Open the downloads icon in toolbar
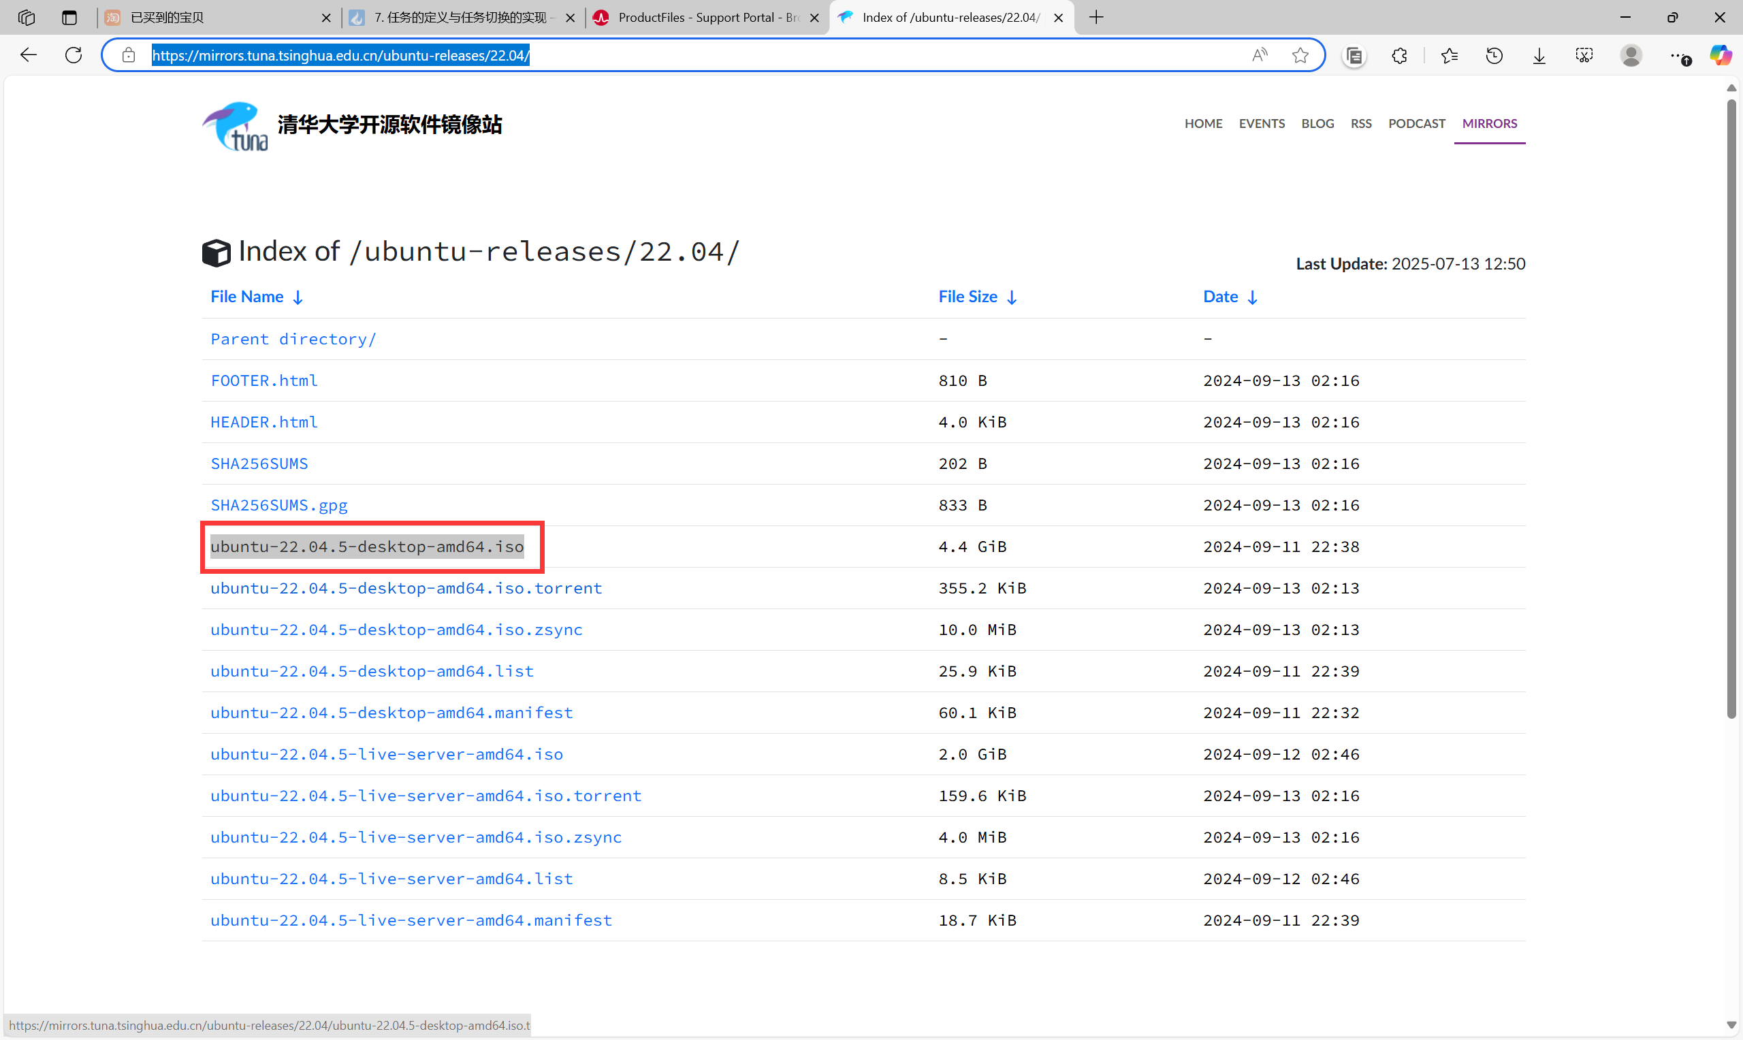 tap(1539, 55)
